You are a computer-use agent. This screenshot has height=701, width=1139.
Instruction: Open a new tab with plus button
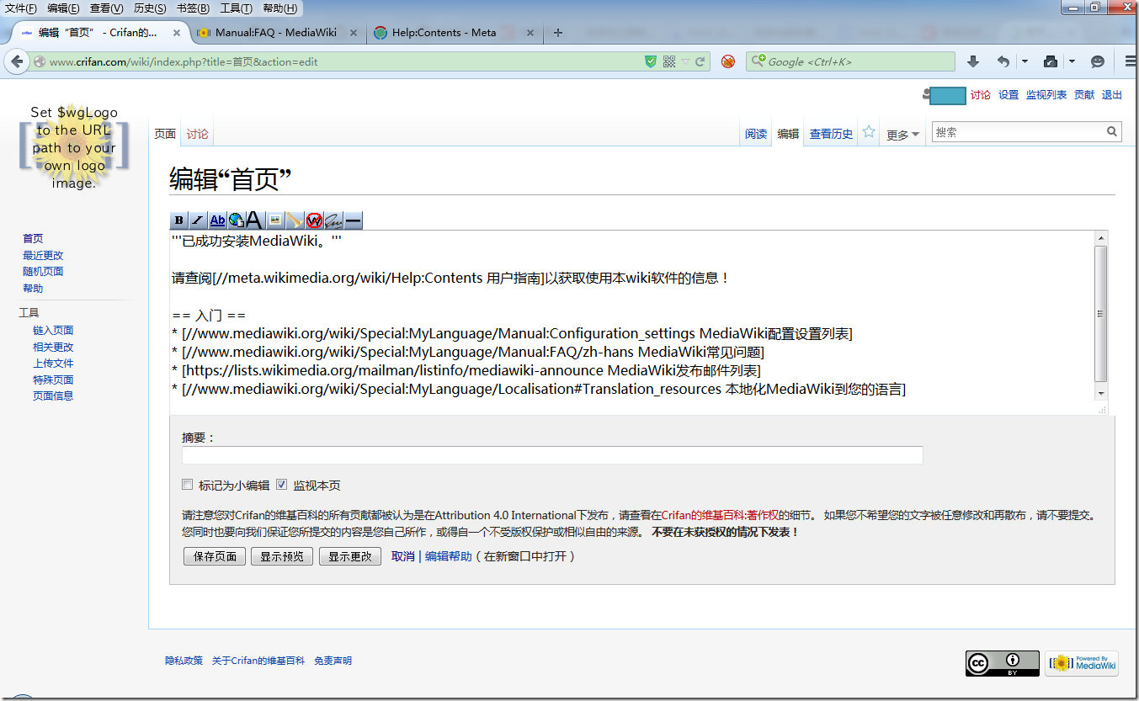click(x=557, y=33)
